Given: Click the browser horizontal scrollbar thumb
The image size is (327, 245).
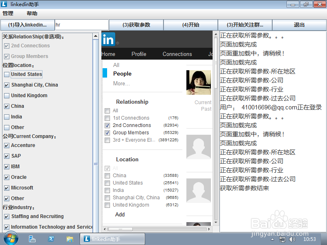Looking at the screenshot, I should (x=120, y=229).
